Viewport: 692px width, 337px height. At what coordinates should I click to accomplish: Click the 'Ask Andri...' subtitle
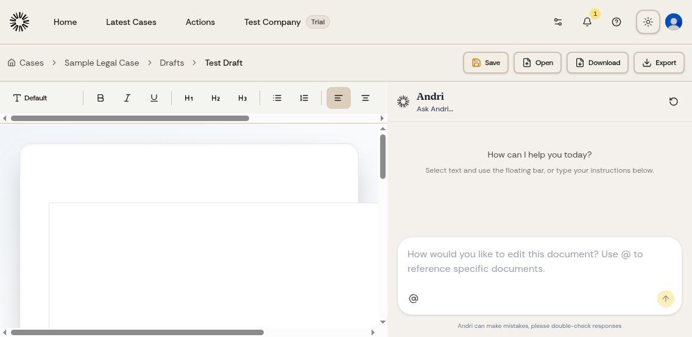[x=435, y=109]
